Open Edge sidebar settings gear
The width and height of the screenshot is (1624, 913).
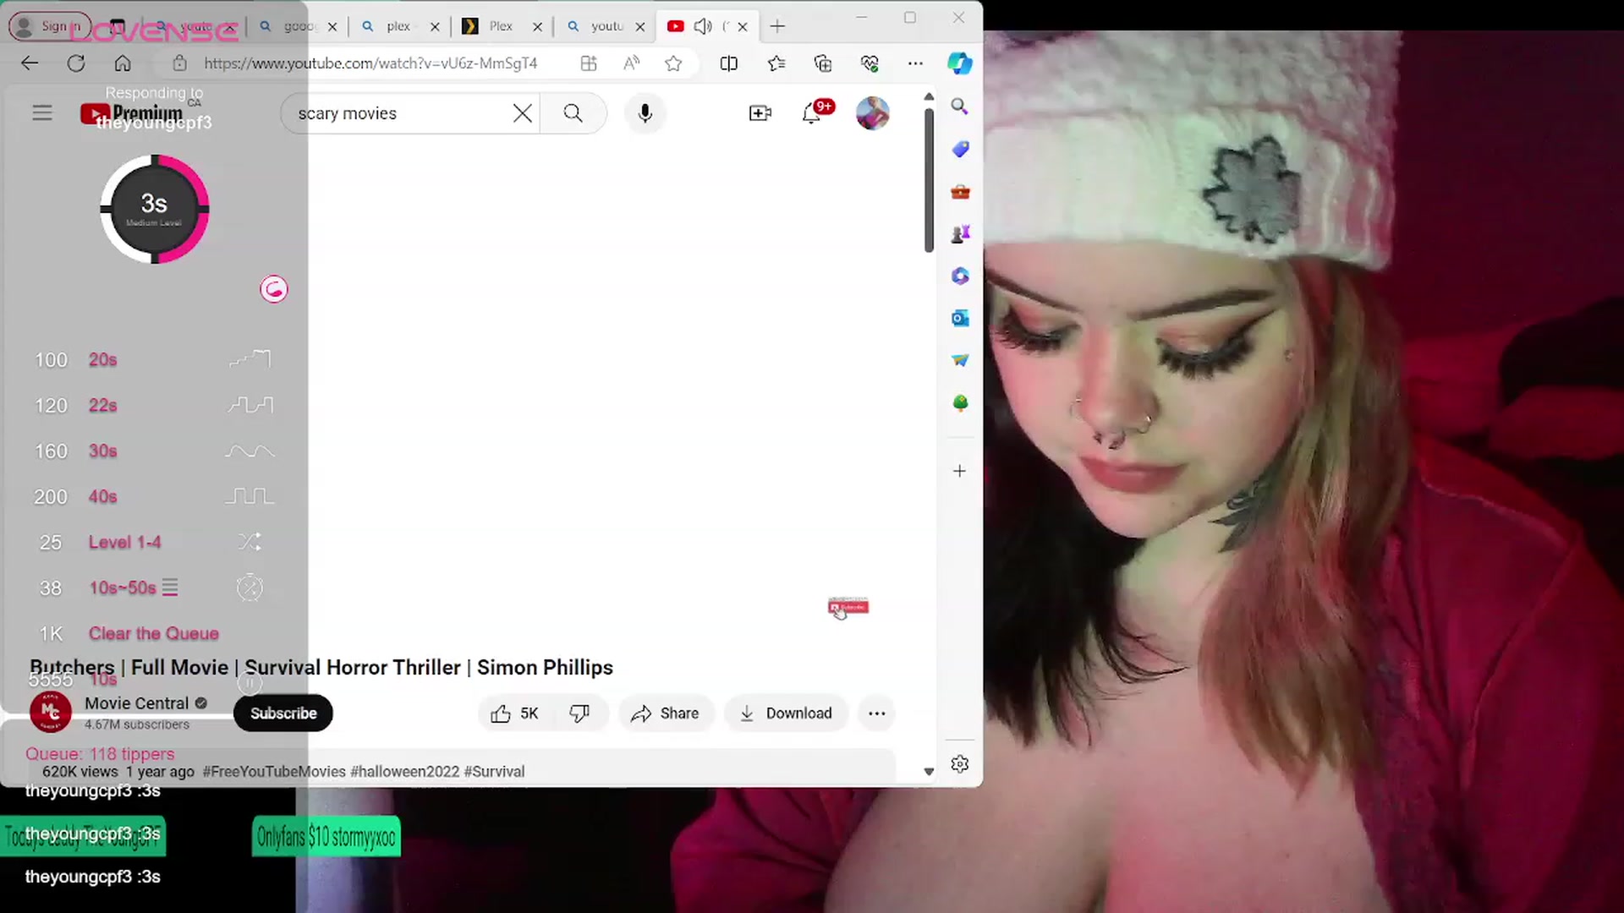pos(959,764)
